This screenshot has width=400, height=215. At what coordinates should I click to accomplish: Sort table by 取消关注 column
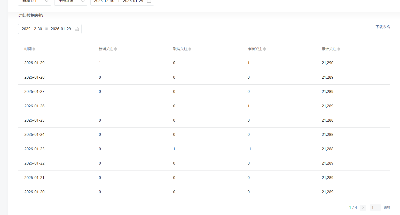(190, 49)
